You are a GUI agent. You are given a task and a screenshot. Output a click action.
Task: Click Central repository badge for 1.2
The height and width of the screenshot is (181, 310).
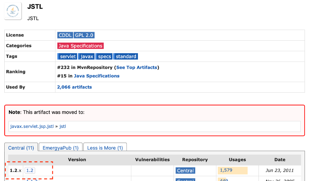point(185,171)
